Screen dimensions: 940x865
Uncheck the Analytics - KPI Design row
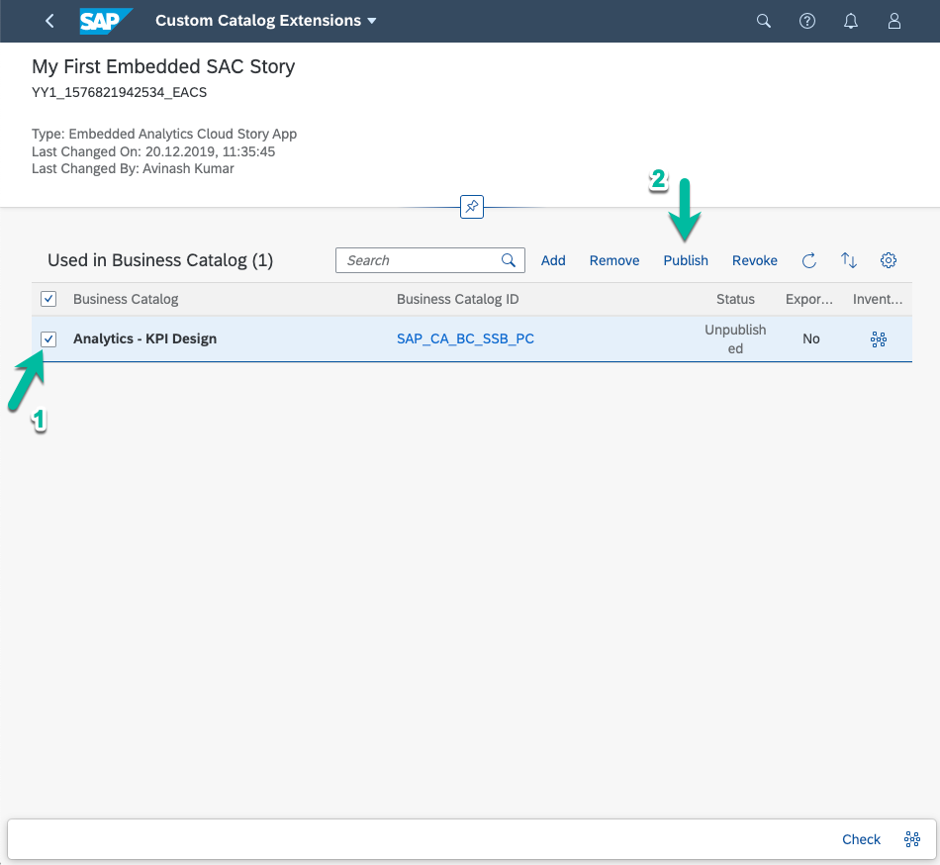(x=49, y=338)
